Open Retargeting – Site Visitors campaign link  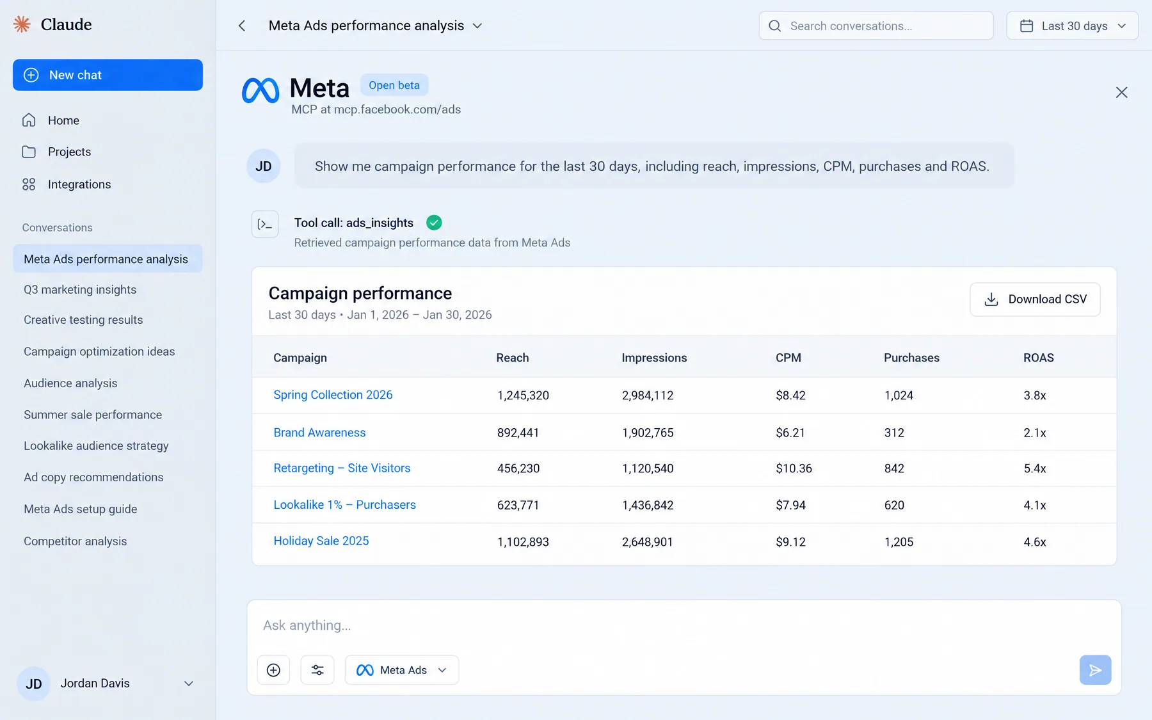[342, 468]
